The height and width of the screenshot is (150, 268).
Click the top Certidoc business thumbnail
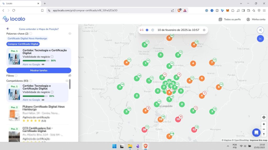point(14,59)
